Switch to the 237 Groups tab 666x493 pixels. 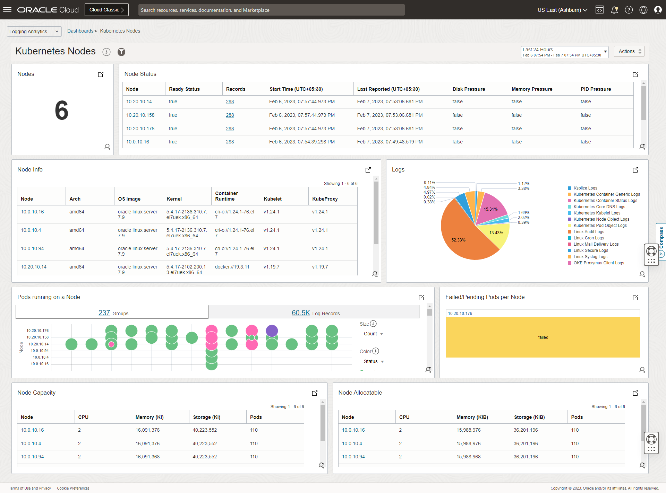click(x=112, y=313)
